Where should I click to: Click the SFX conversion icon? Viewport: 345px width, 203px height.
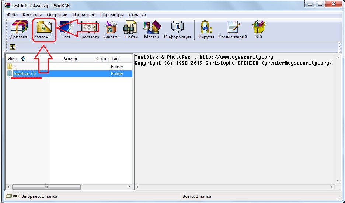[259, 30]
